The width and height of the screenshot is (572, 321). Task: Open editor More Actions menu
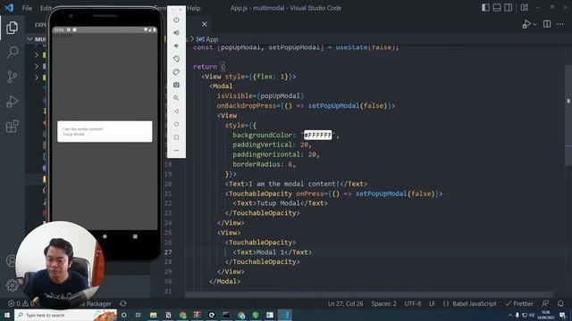click(x=560, y=24)
